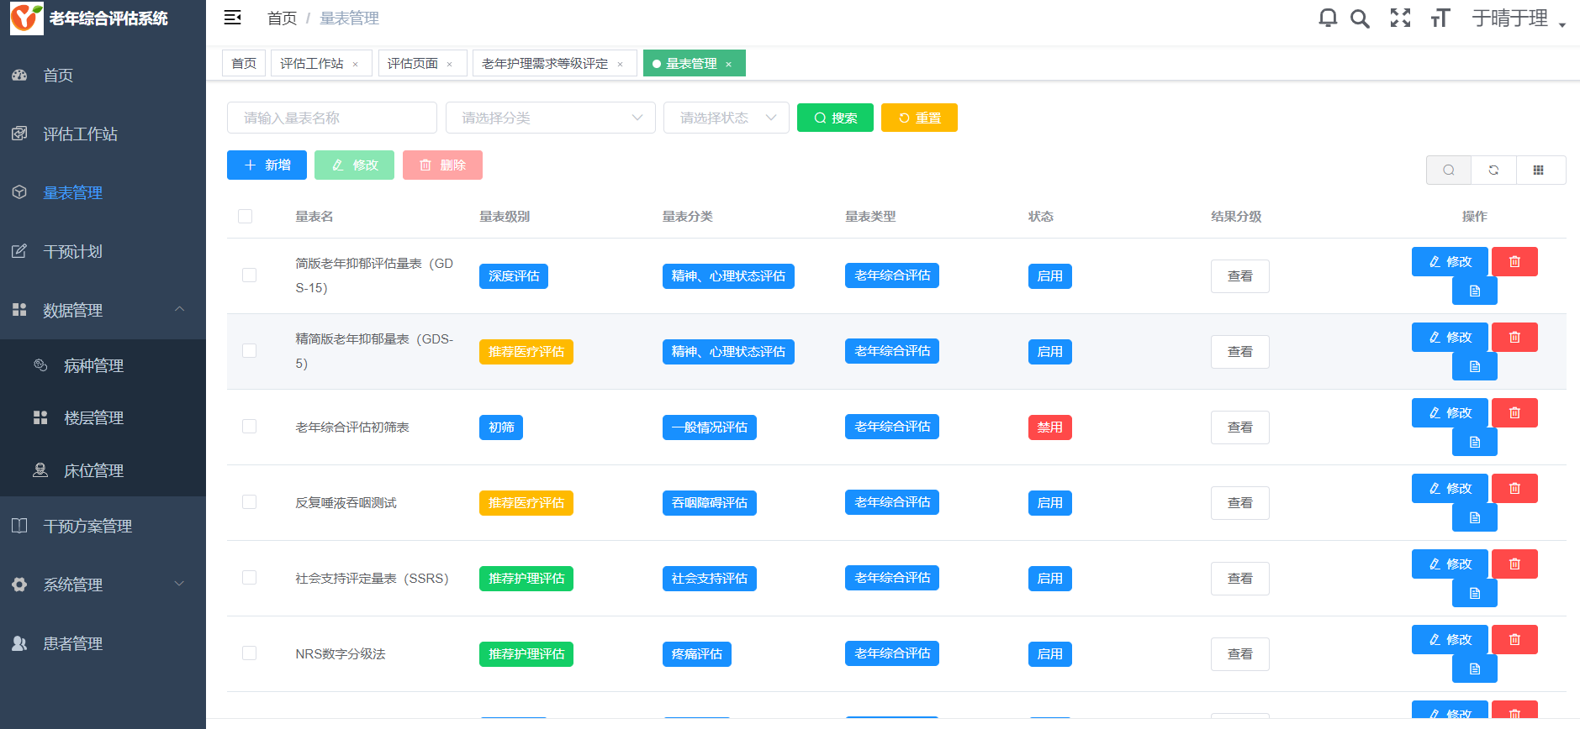Click the blue 新增 button
The height and width of the screenshot is (729, 1580).
pos(267,165)
